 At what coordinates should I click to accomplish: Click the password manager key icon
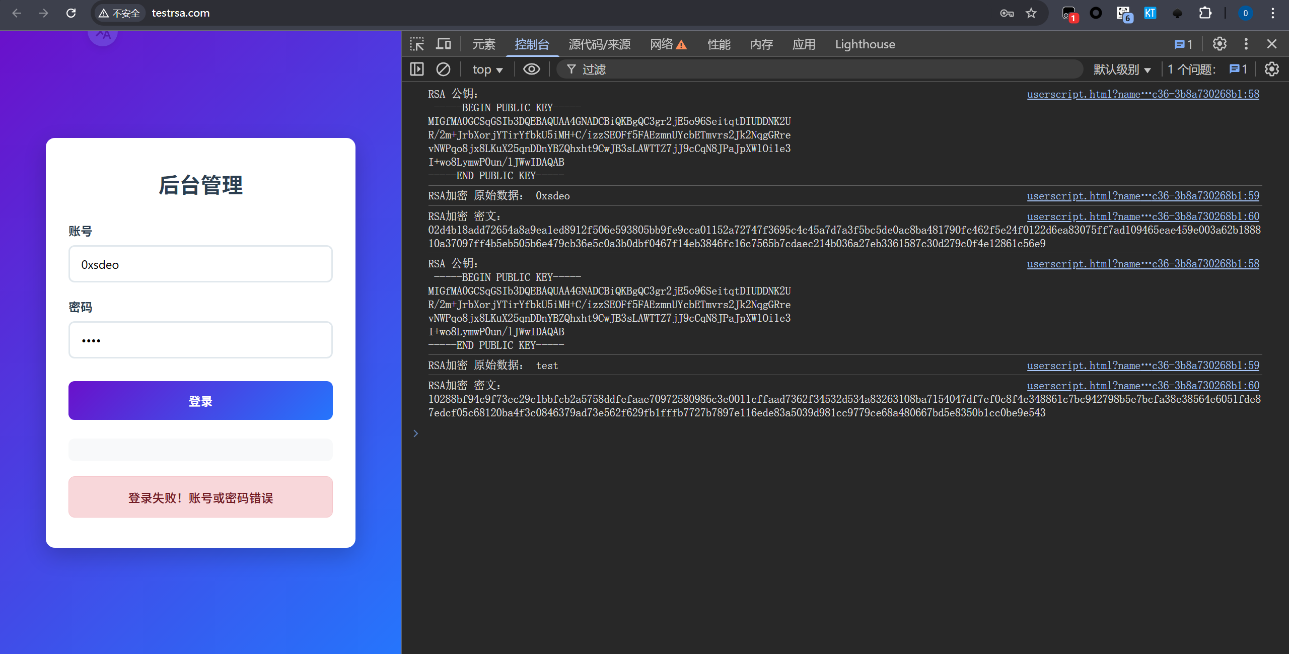point(1007,13)
